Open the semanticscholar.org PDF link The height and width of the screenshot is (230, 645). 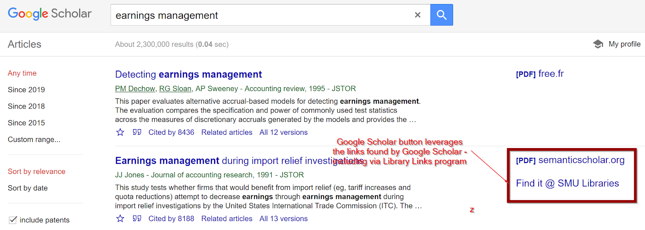[x=570, y=160]
